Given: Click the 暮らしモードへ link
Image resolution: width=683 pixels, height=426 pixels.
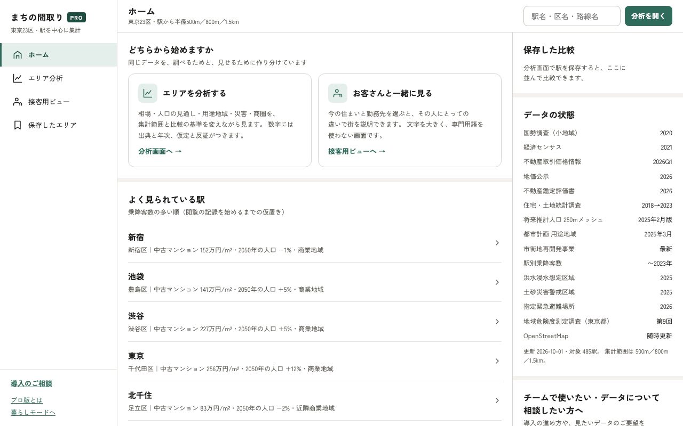Looking at the screenshot, I should click(x=33, y=412).
